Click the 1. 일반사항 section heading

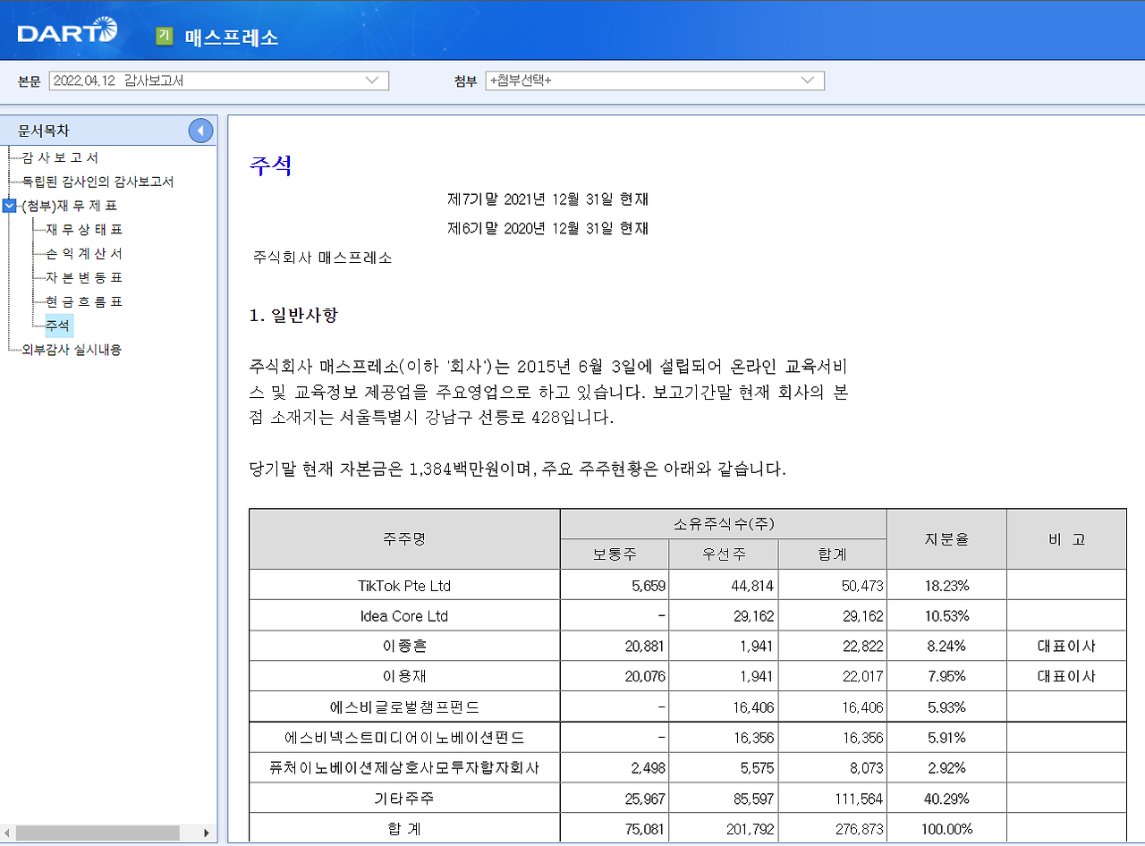tap(293, 316)
